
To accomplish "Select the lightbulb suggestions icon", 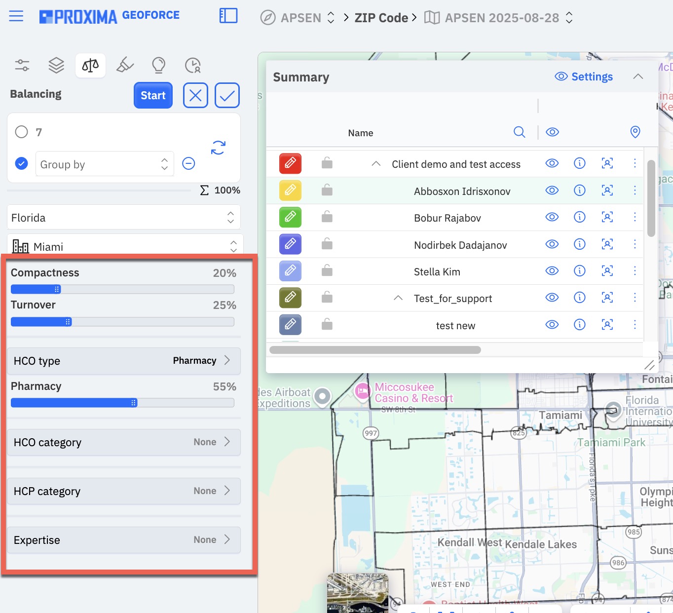I will coord(159,65).
